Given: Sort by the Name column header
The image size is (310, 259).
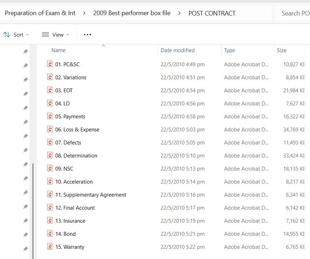Looking at the screenshot, I should 58,50.
